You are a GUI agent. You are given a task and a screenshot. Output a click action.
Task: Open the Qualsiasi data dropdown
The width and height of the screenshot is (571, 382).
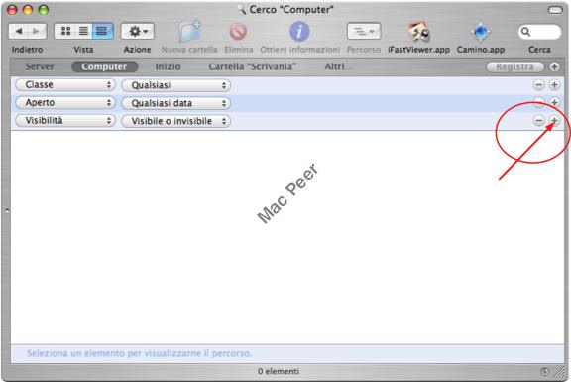pyautogui.click(x=175, y=103)
